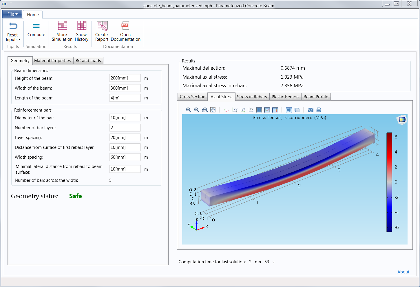Click the Zoom In icon in graphics toolbar
The width and height of the screenshot is (420, 287).
(x=189, y=110)
